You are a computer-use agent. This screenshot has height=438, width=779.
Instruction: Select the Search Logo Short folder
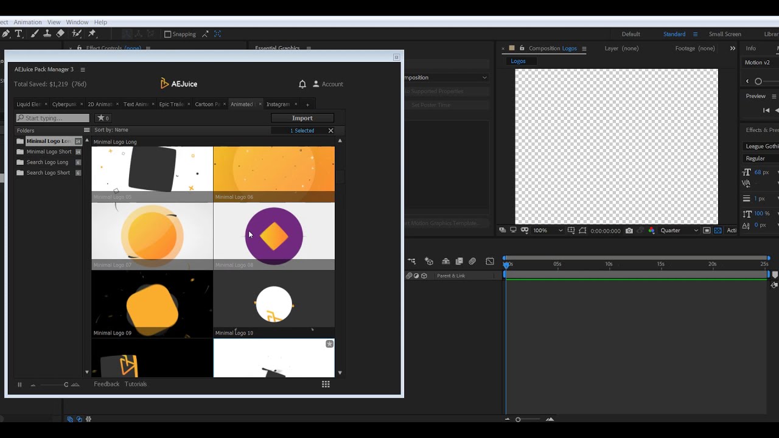[49, 173]
